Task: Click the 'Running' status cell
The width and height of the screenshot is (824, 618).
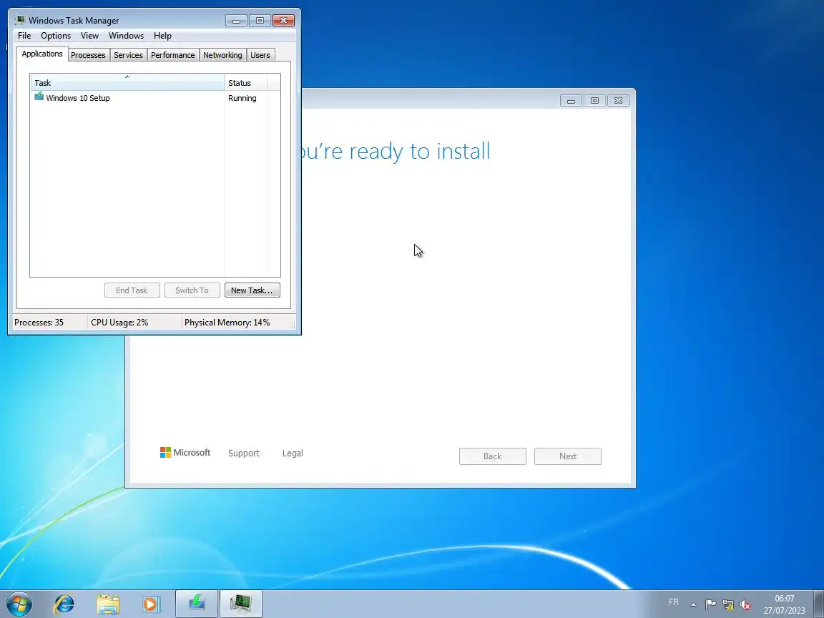Action: (242, 98)
